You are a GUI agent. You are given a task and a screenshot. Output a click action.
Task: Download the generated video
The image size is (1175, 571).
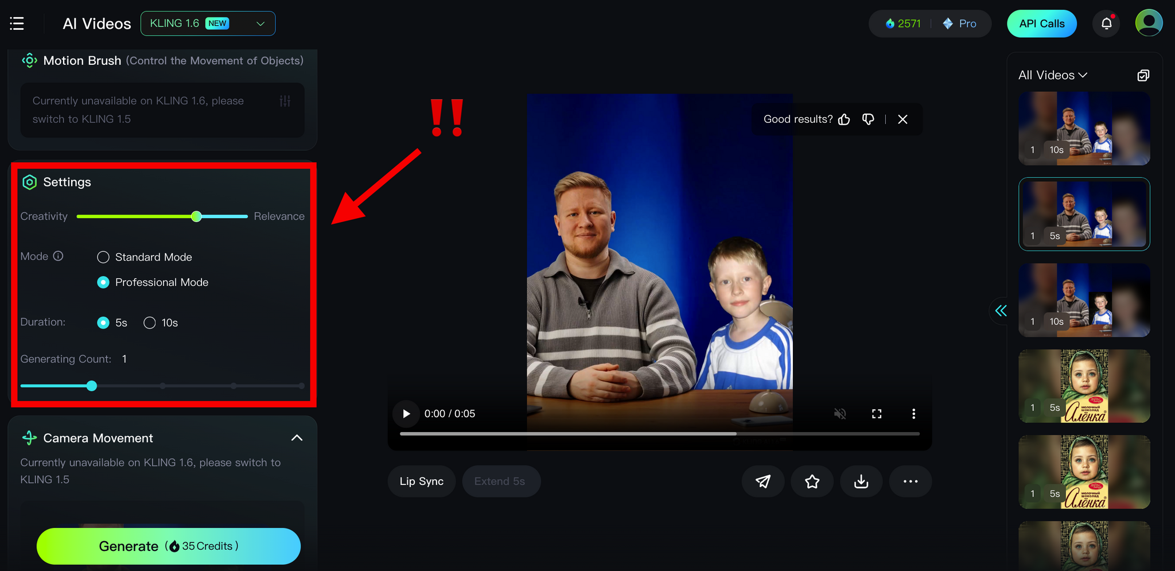(x=861, y=481)
